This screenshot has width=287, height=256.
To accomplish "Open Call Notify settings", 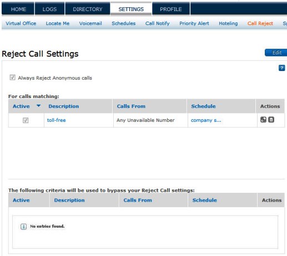I will [158, 23].
